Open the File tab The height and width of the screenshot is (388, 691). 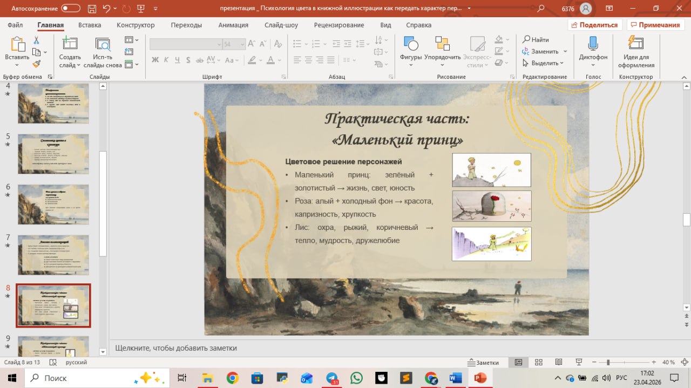pyautogui.click(x=15, y=25)
